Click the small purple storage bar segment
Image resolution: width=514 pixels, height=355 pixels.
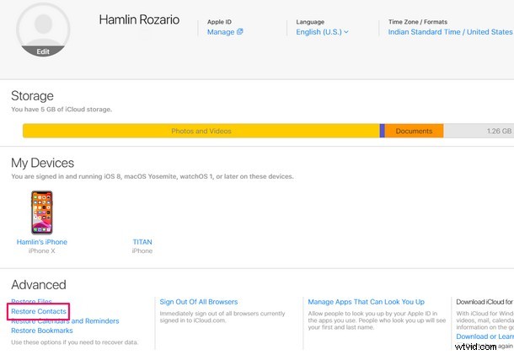pyautogui.click(x=382, y=131)
